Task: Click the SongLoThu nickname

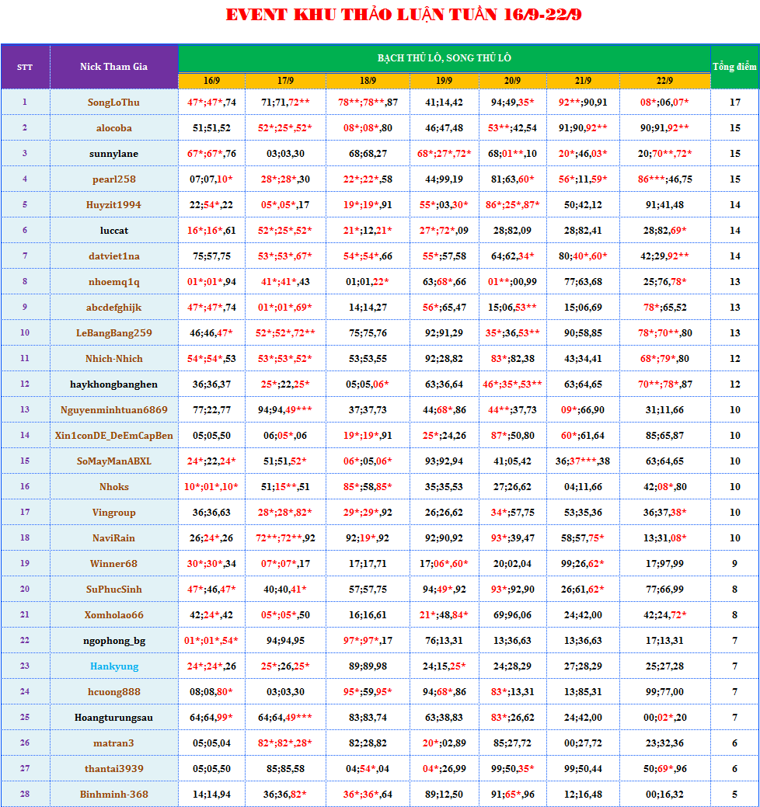Action: 113,102
